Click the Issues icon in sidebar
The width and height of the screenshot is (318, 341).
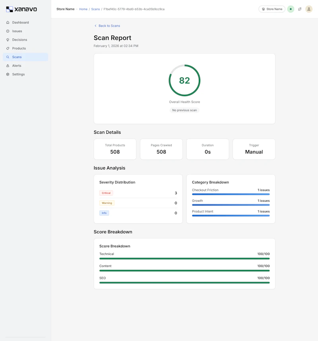8,31
